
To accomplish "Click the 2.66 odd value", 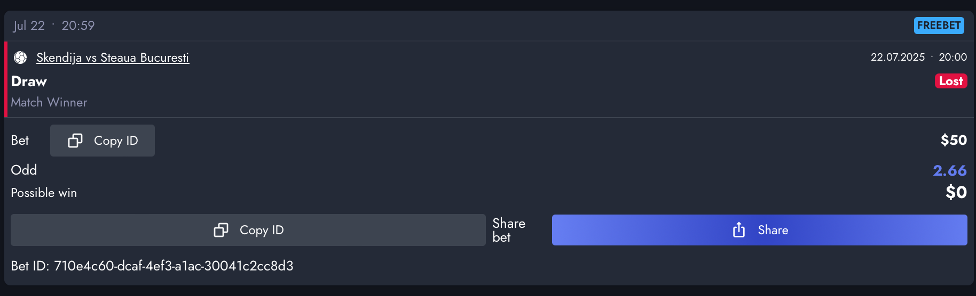I will pos(950,170).
